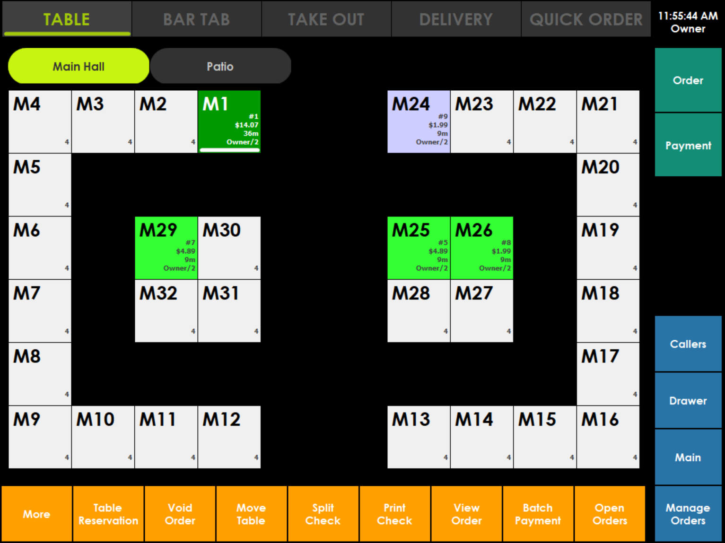
Task: Select table M31
Action: (x=229, y=311)
